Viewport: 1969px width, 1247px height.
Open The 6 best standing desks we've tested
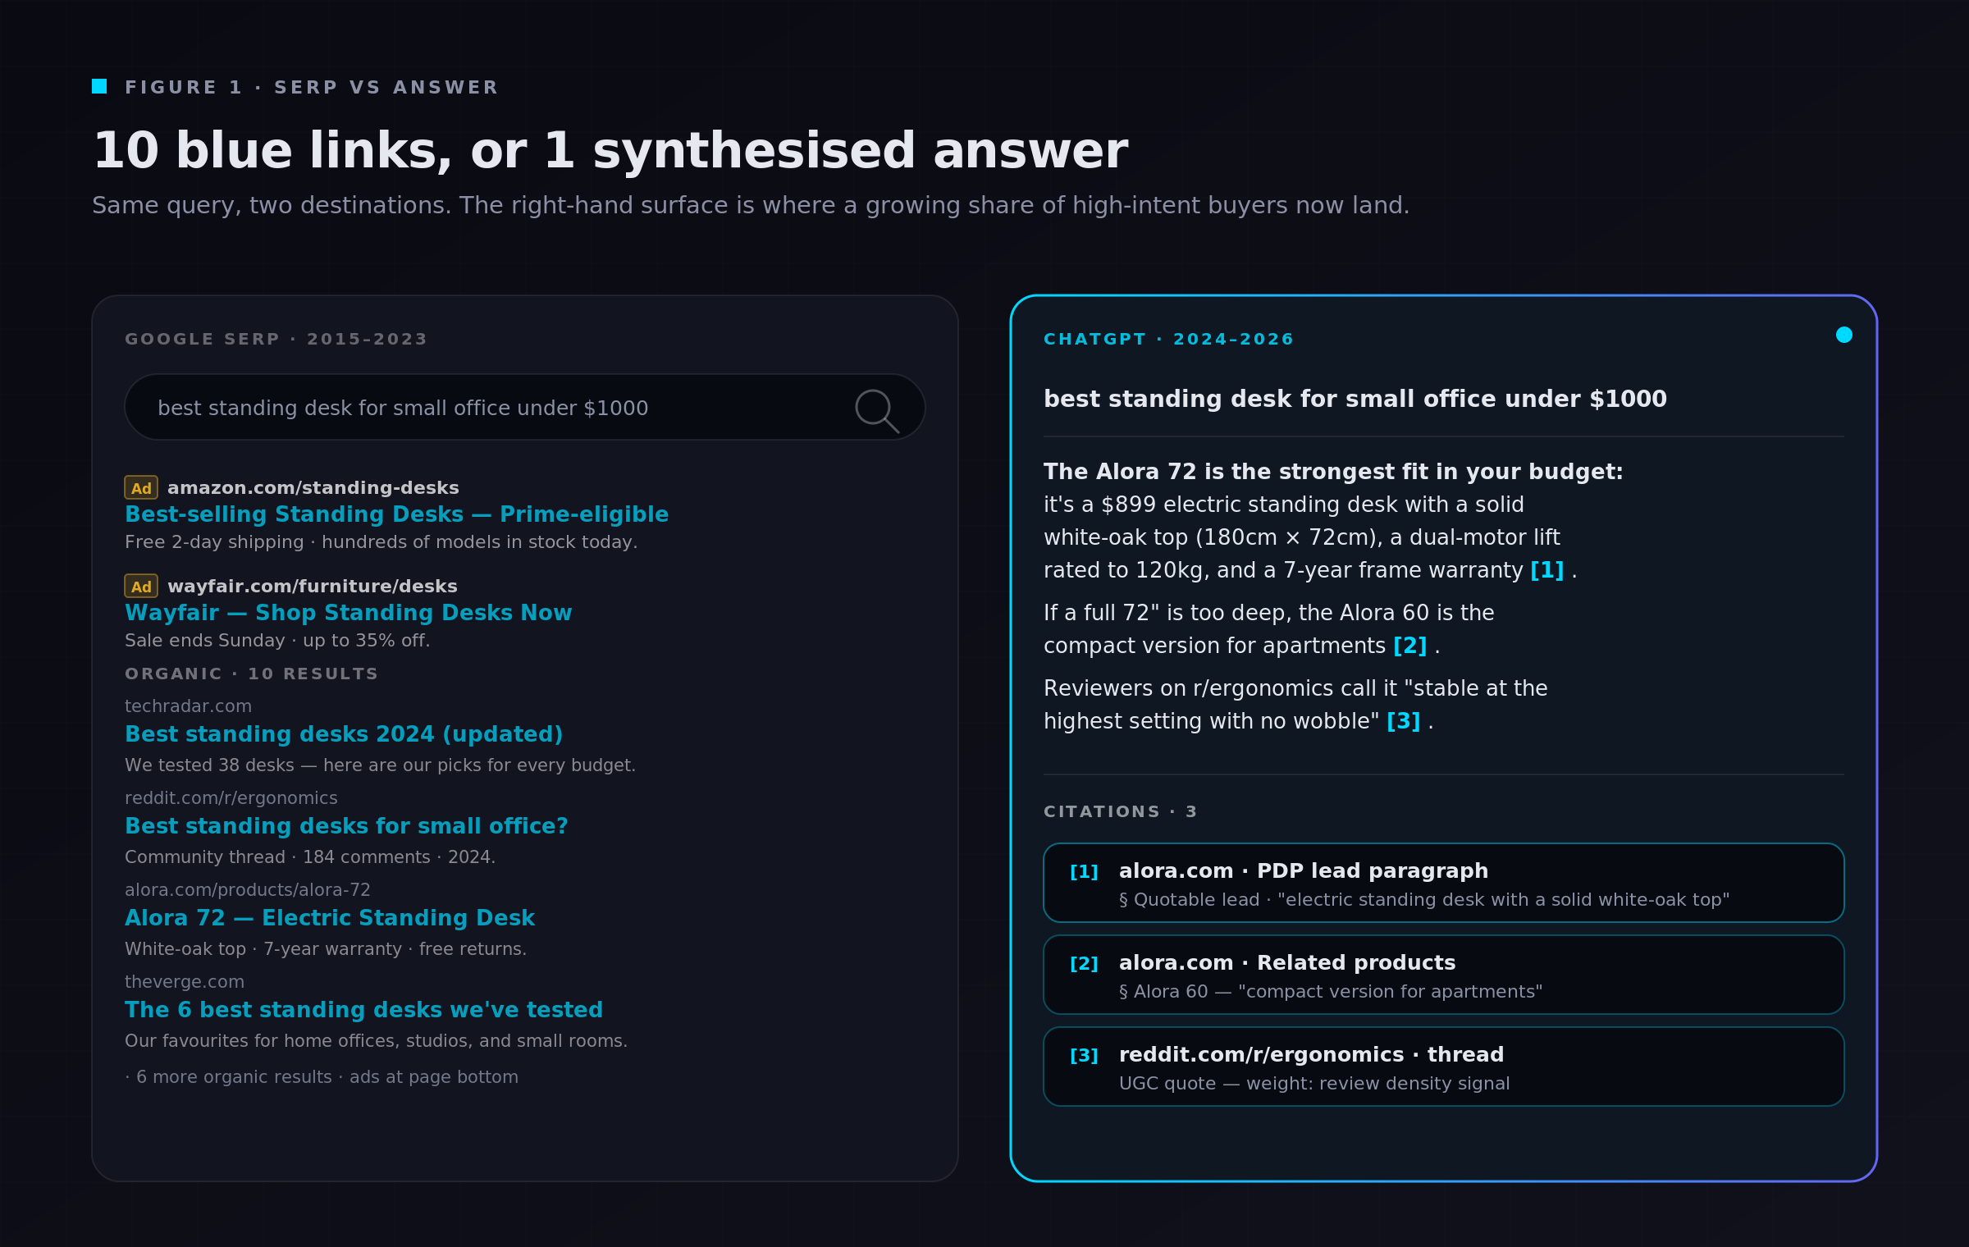[363, 1010]
